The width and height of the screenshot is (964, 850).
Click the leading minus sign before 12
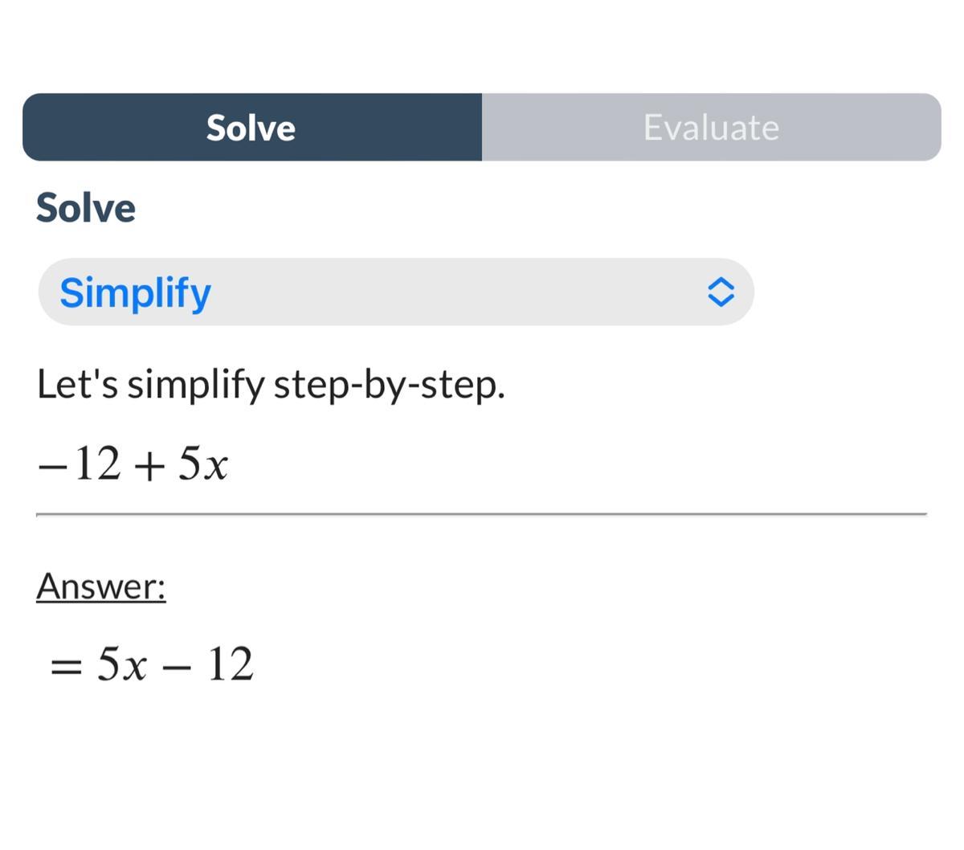[50, 466]
